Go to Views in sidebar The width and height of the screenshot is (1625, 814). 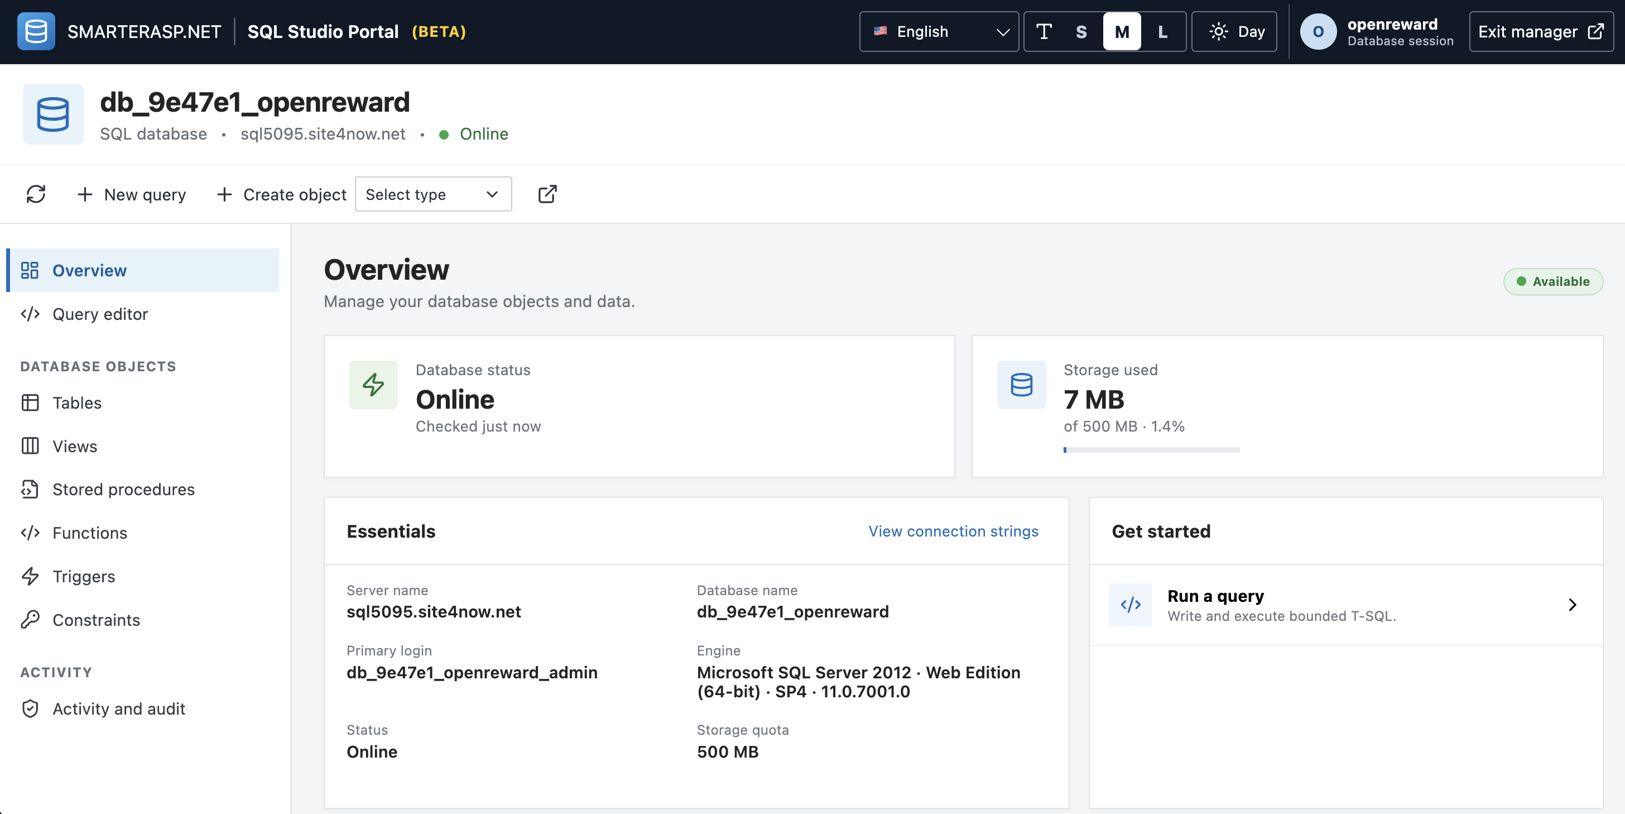point(142,446)
